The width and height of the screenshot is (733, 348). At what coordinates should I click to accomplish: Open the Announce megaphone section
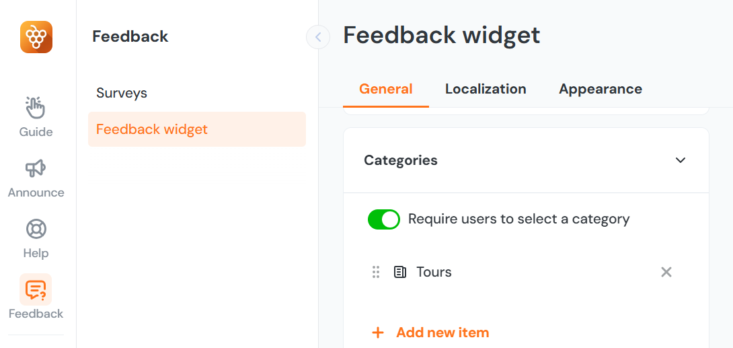[x=36, y=178]
